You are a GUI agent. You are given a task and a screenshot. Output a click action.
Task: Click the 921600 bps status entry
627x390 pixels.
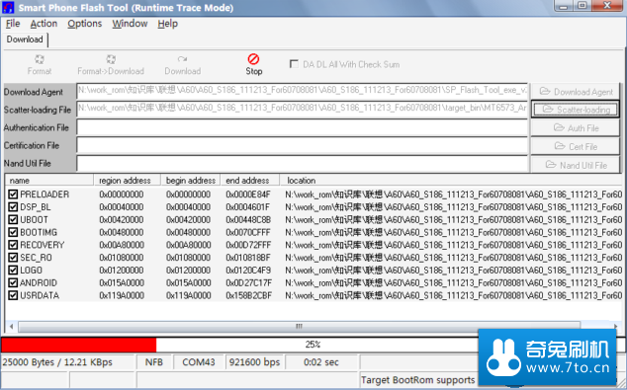[x=254, y=362]
